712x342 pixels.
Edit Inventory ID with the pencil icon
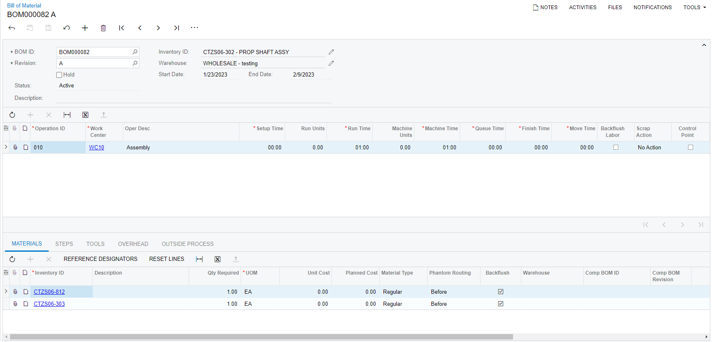tap(331, 52)
